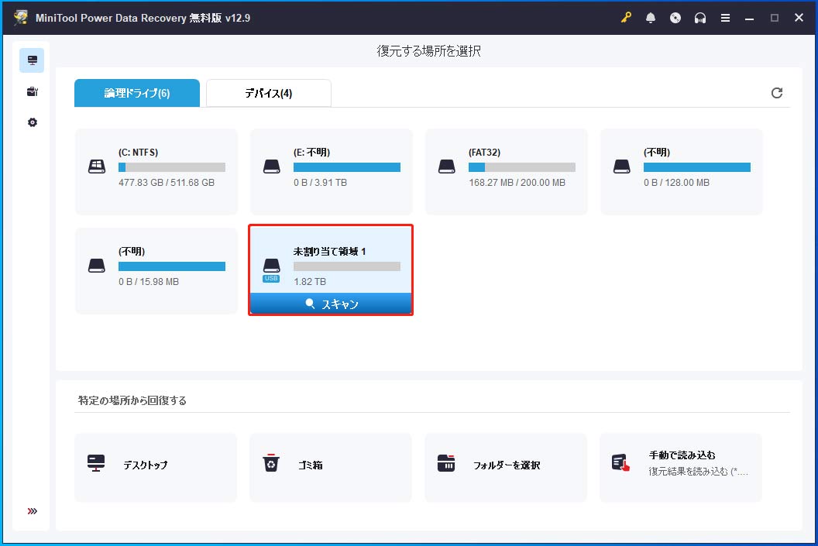Minimize the MiniTool window
This screenshot has width=818, height=546.
point(749,18)
